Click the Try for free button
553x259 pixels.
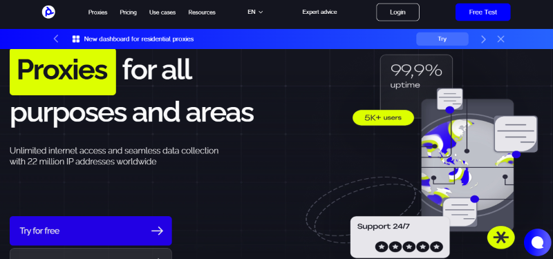click(91, 231)
